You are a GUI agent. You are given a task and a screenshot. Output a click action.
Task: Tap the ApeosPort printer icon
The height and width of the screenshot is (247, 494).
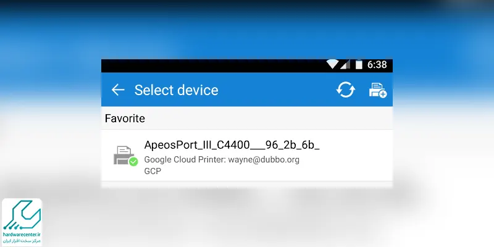pos(124,155)
